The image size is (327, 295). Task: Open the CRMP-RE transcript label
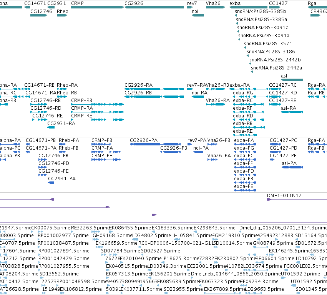click(82, 116)
